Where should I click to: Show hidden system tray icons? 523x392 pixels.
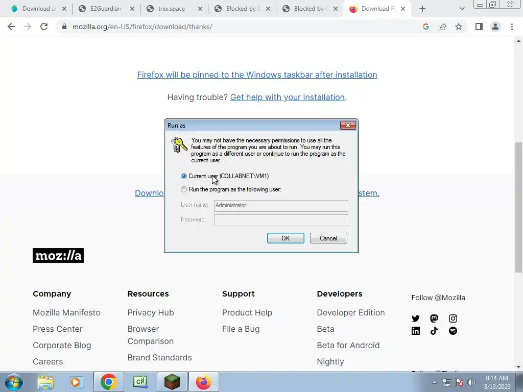pyautogui.click(x=434, y=382)
